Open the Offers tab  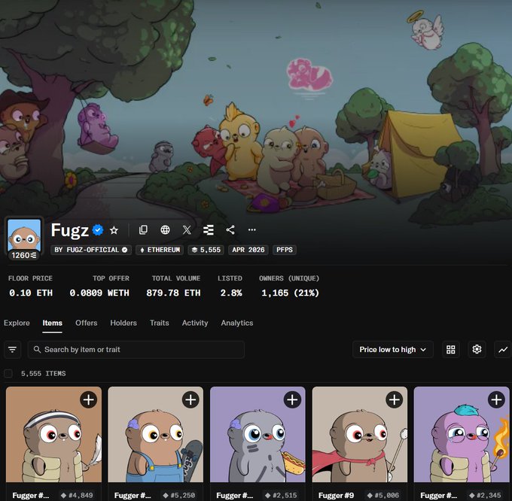(x=86, y=323)
